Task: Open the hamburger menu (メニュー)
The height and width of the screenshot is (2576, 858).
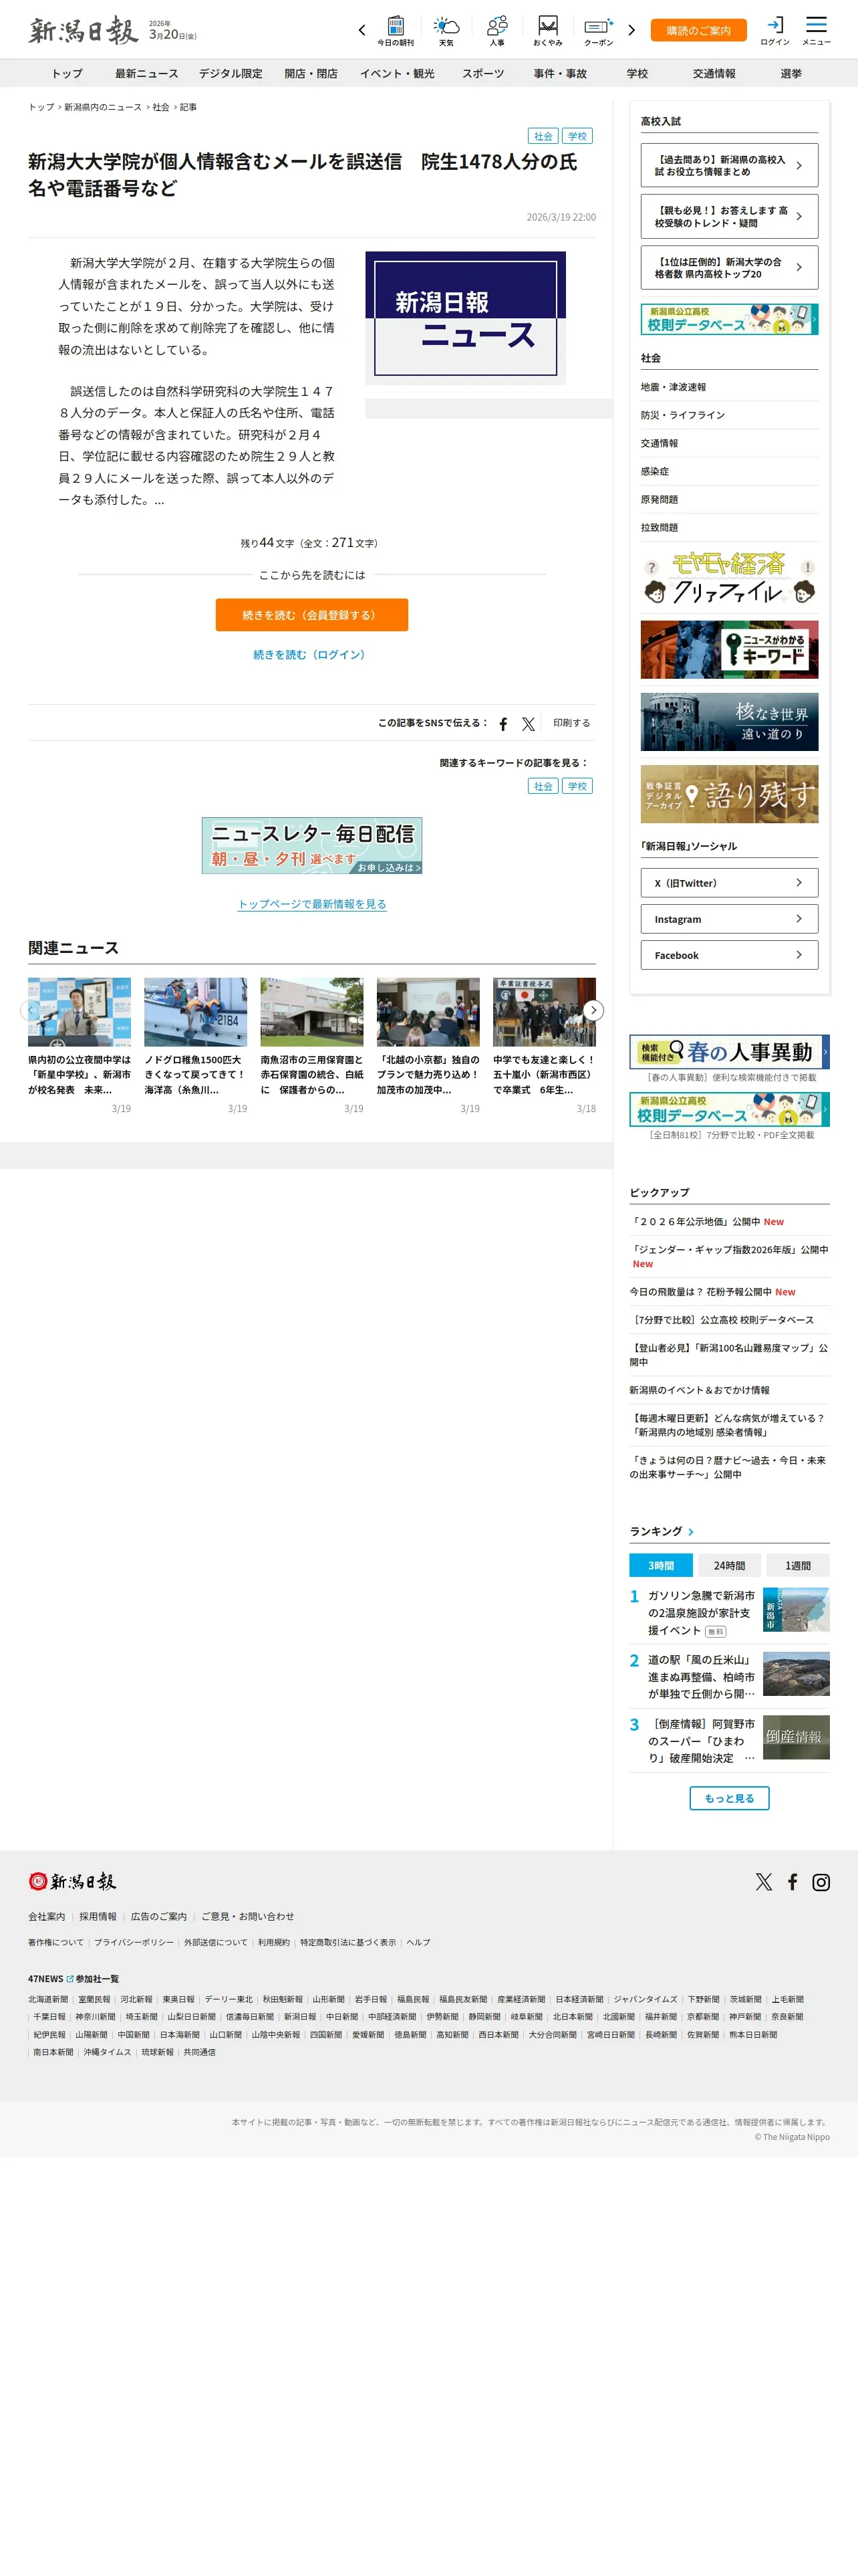Action: tap(816, 31)
